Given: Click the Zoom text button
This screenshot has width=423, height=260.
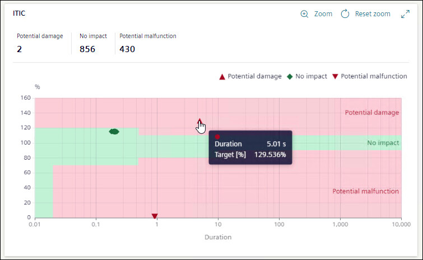Looking at the screenshot, I should click(323, 14).
